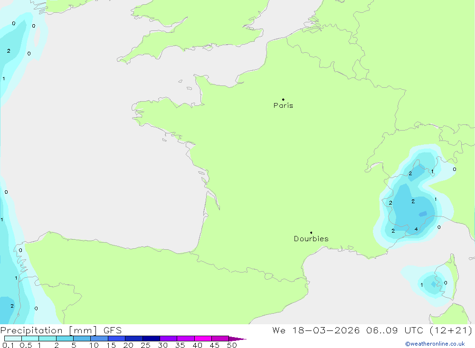Screen dimensions: 475x348
Task: Click the We 18-03-2026 forecast date text
Action: point(316,330)
